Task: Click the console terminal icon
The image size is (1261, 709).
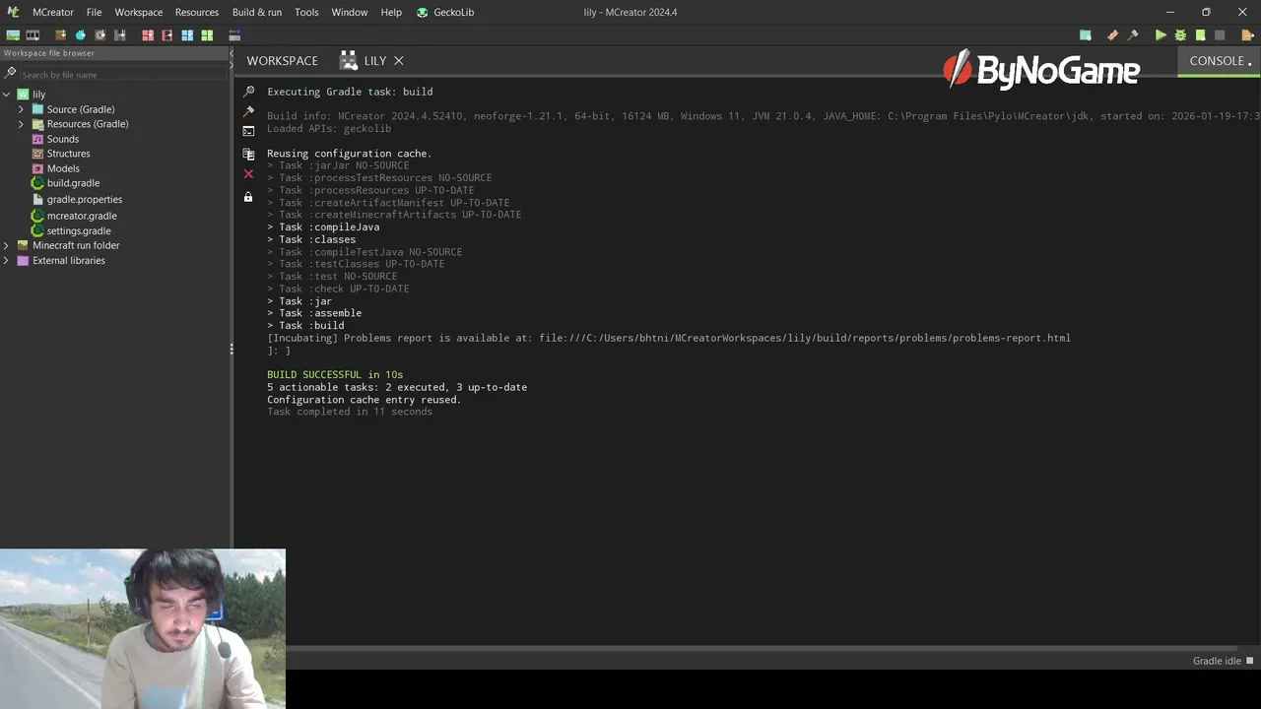Action: [x=248, y=131]
